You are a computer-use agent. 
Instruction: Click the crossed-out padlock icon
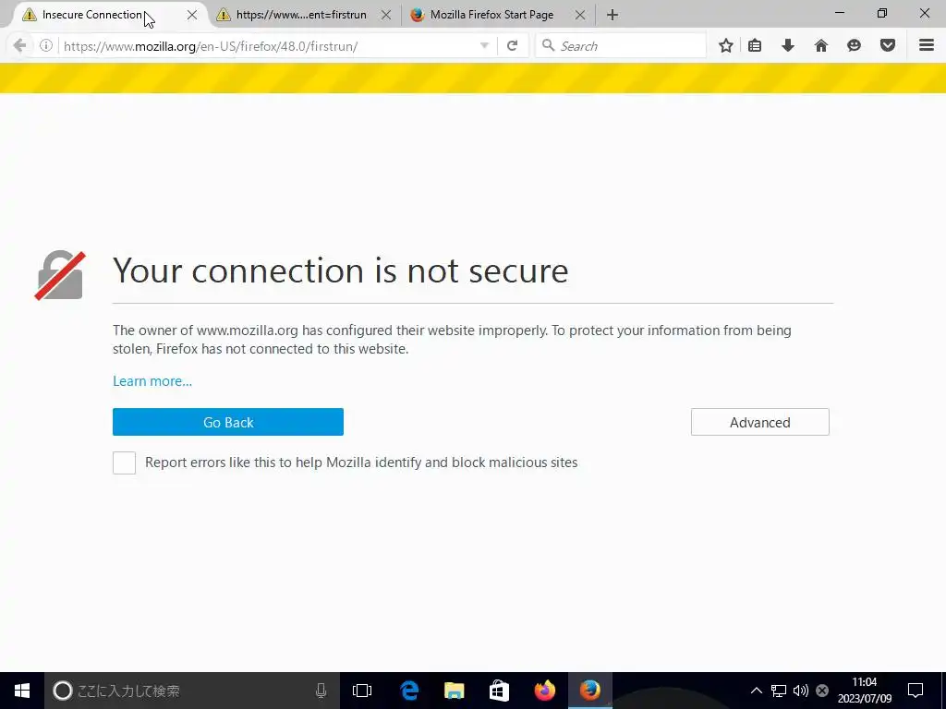pos(60,275)
